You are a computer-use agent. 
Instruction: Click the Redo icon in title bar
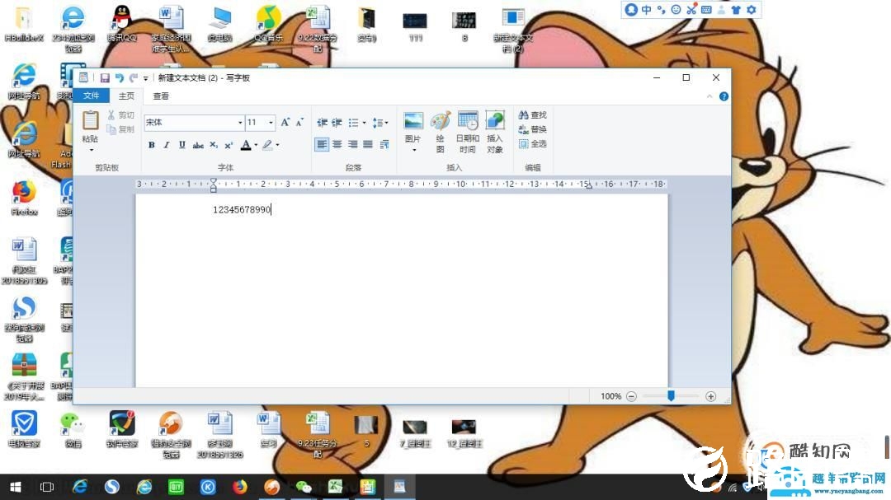(x=134, y=77)
